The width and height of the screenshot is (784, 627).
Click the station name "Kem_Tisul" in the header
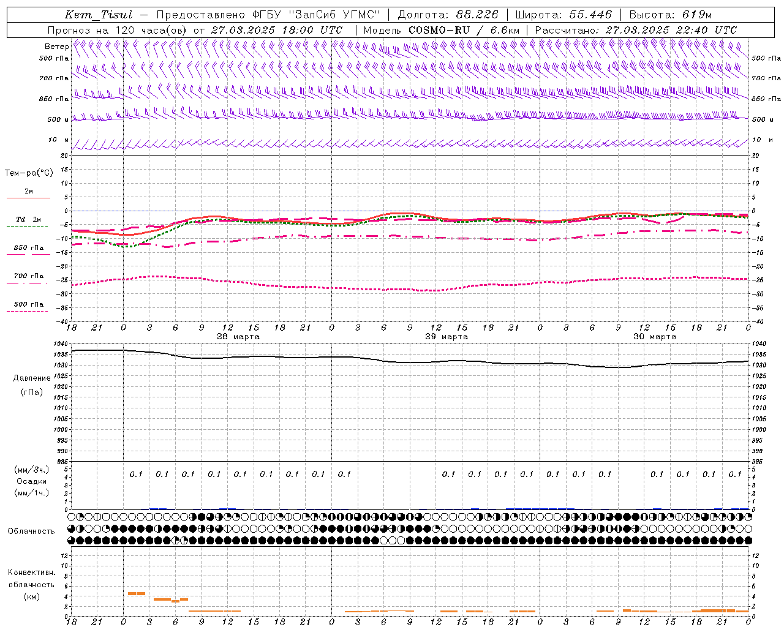tap(99, 15)
